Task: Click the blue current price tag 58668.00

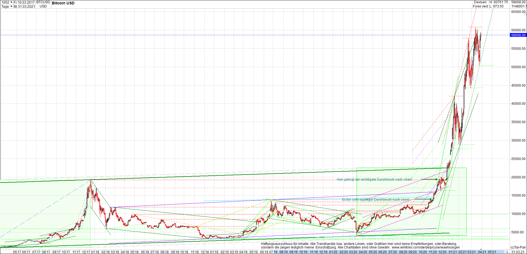Action: (x=518, y=35)
